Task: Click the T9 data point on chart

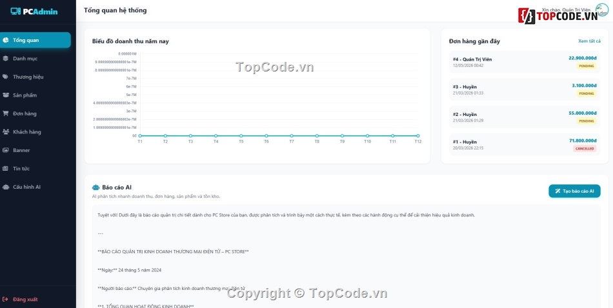Action: click(342, 136)
